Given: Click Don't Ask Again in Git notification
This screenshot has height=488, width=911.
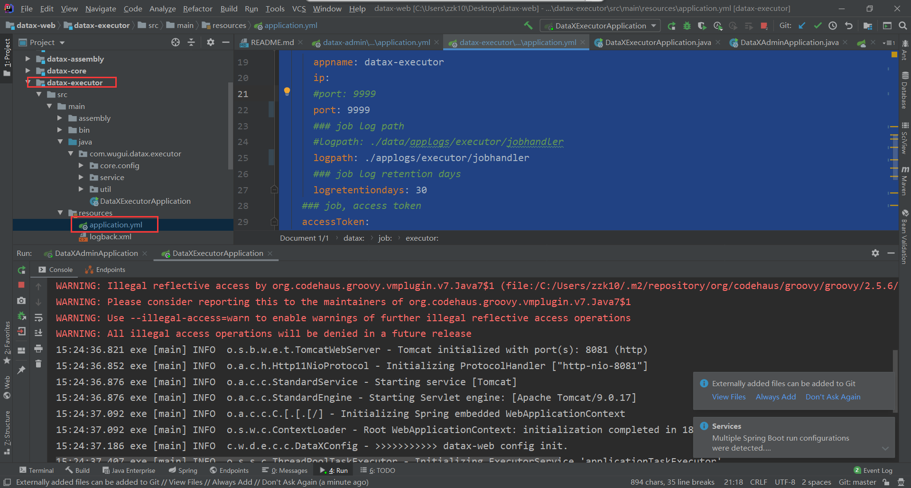Looking at the screenshot, I should [833, 397].
